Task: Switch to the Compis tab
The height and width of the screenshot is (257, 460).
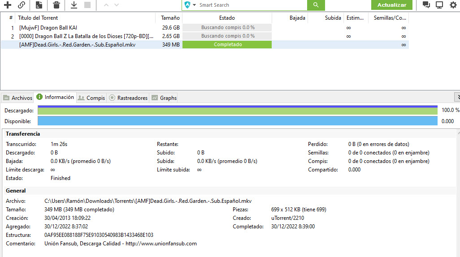Action: point(91,98)
